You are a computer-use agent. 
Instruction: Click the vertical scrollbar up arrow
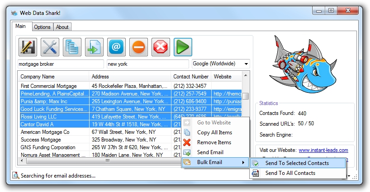(246, 75)
